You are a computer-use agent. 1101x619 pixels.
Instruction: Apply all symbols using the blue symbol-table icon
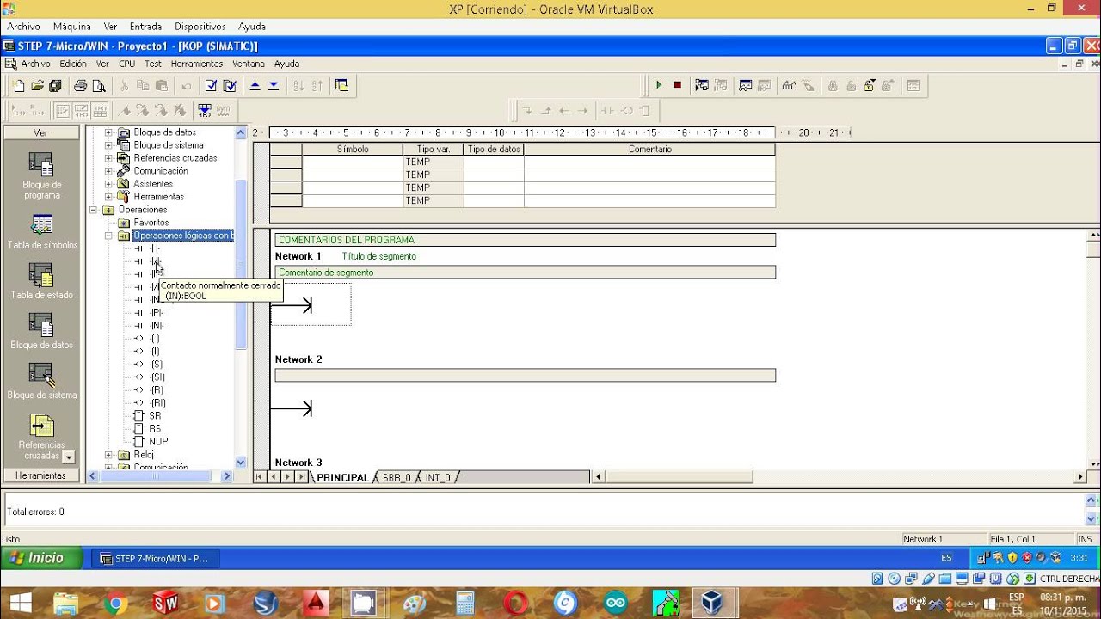click(204, 110)
